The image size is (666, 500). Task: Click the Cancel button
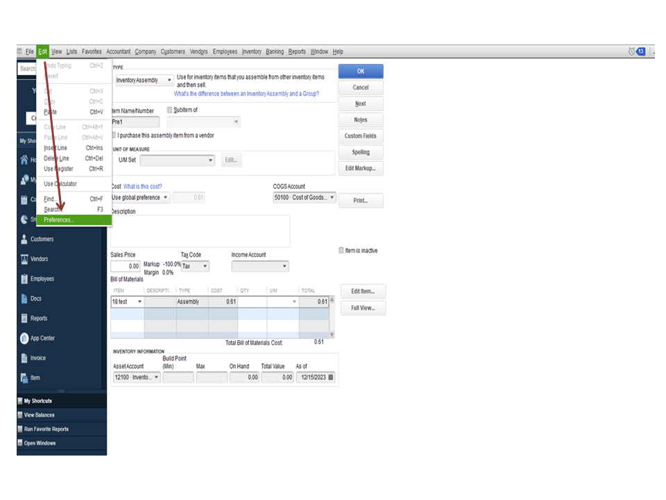click(x=361, y=87)
